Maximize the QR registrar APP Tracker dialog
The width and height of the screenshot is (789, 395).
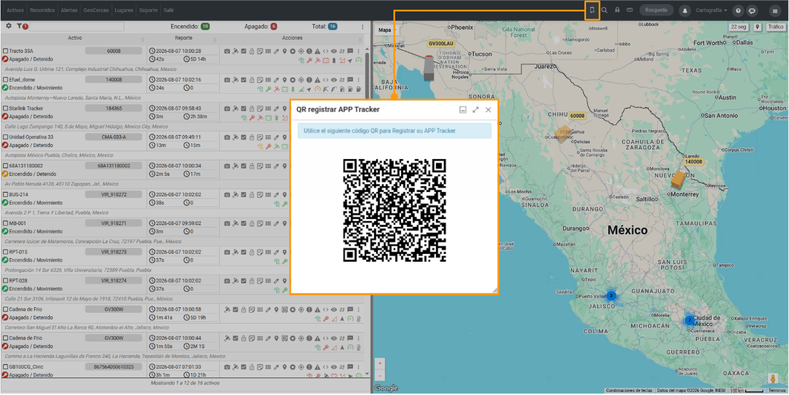tap(476, 110)
